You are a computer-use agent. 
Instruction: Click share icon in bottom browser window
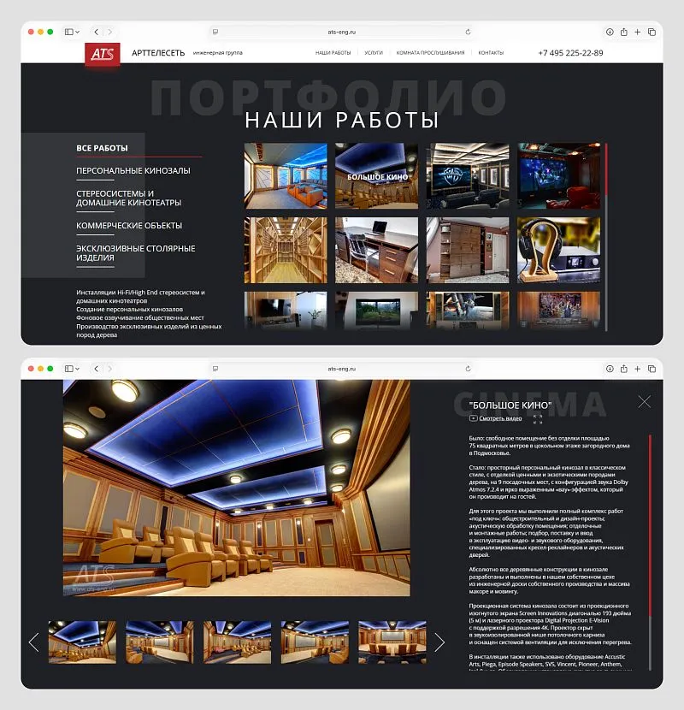tap(624, 369)
